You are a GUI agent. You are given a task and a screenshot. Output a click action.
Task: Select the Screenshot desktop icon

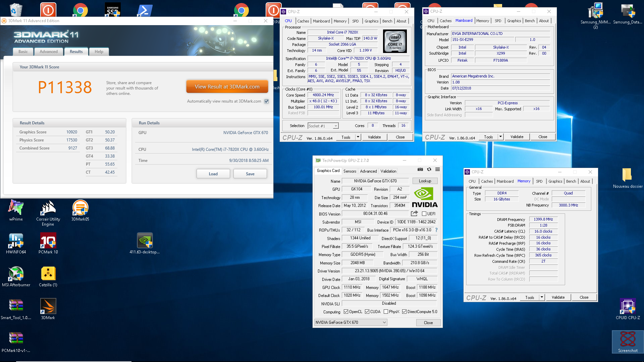(x=628, y=342)
